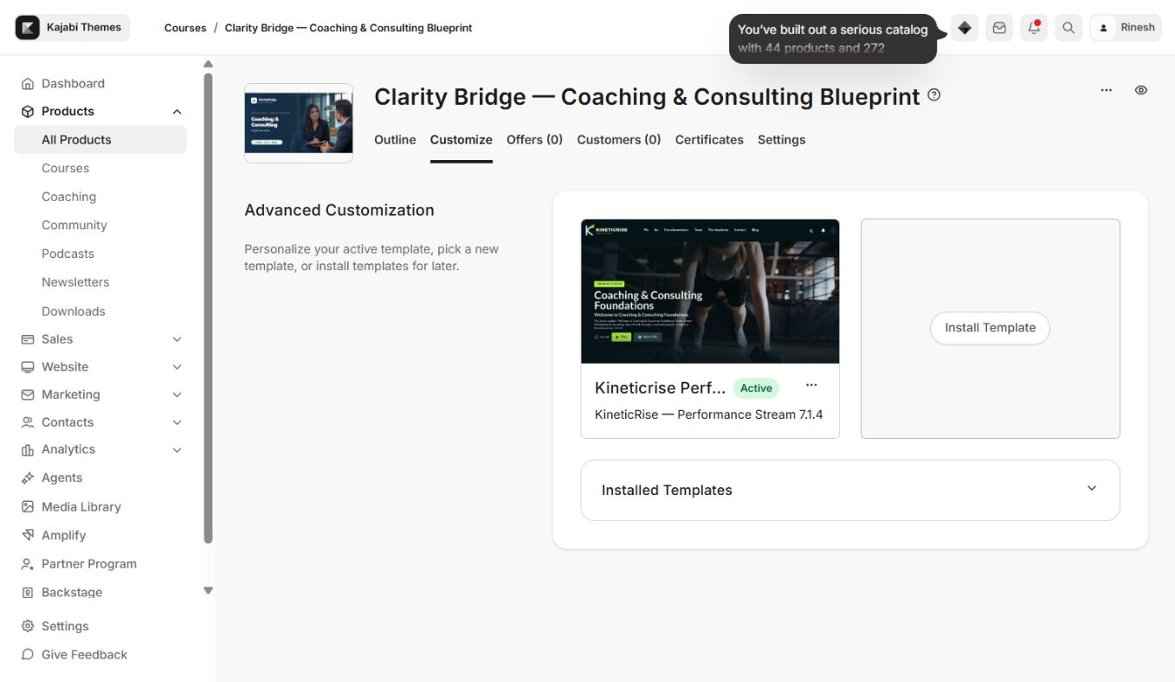
Task: Click the Dashboard home icon
Action: coord(28,83)
